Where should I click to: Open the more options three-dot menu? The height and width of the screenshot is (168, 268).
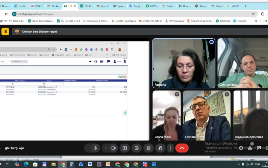click(171, 148)
